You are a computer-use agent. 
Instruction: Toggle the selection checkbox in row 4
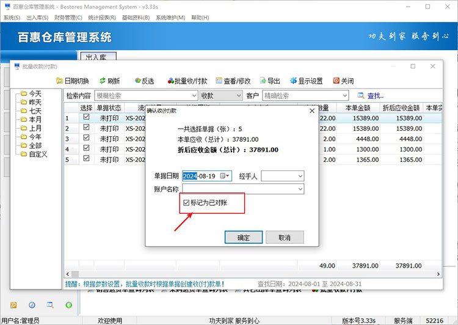pyautogui.click(x=86, y=148)
